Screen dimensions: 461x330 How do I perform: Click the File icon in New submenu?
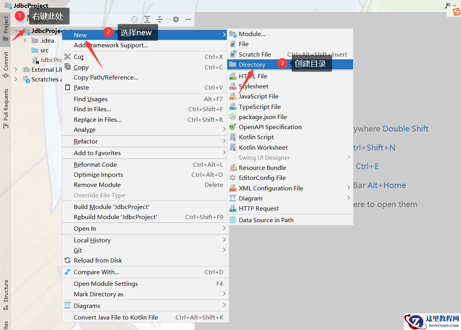click(x=233, y=44)
